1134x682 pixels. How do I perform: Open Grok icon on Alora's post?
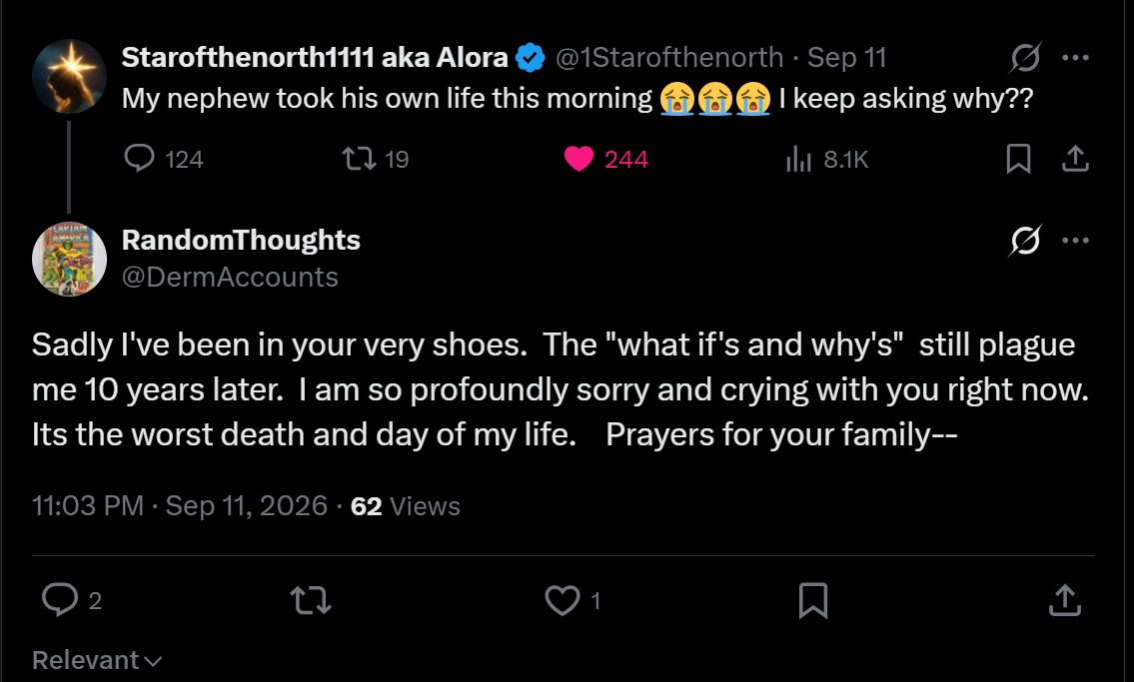1025,58
